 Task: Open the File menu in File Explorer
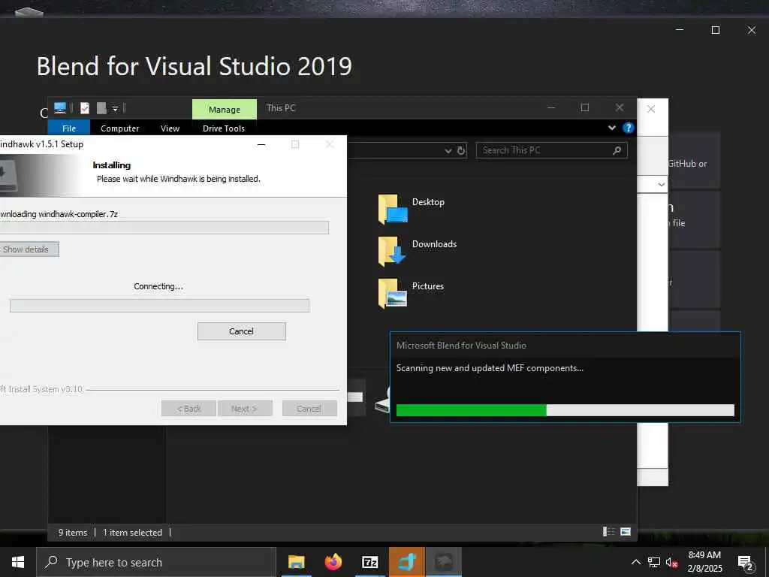pyautogui.click(x=68, y=128)
